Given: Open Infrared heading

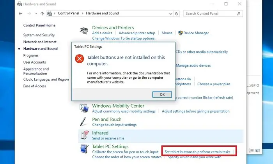Looking at the screenshot, I should [100, 133].
